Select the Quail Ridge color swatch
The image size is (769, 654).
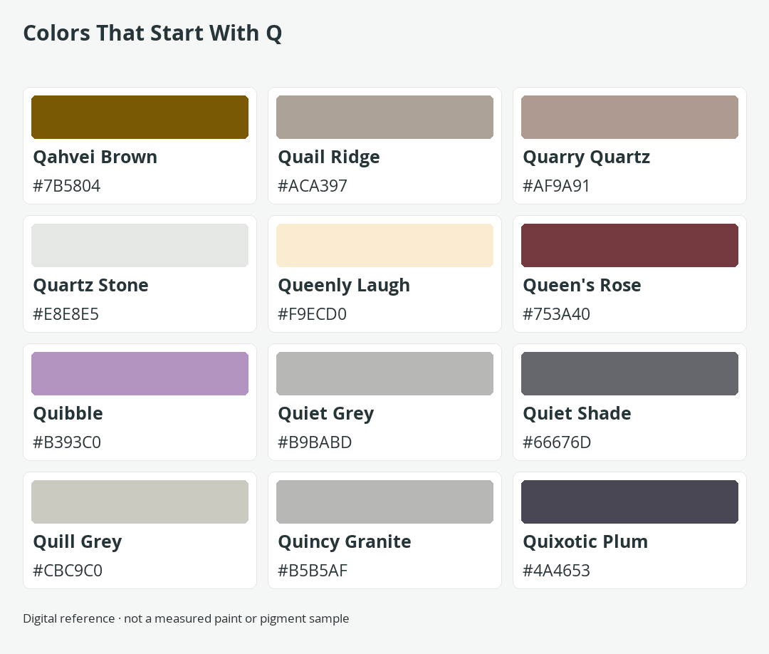[x=385, y=118]
